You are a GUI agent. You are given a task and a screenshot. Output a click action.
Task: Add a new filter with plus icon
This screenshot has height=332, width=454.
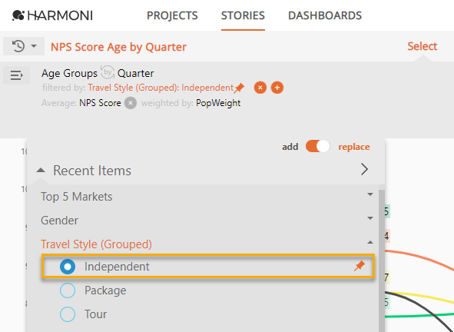(x=277, y=88)
